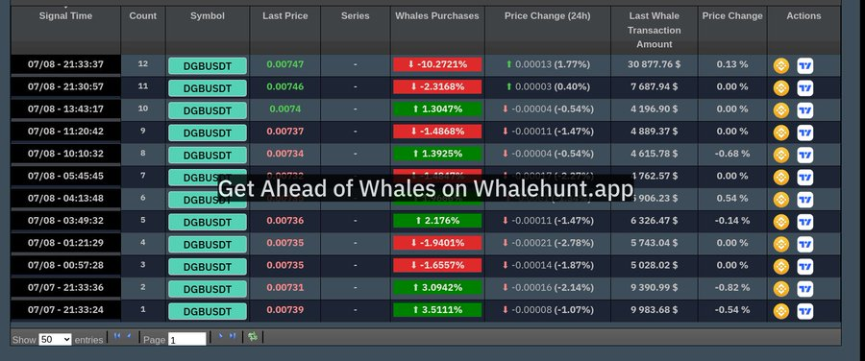The image size is (865, 361).
Task: Click TradingView icon in the 03:49:32 row
Action: (804, 222)
